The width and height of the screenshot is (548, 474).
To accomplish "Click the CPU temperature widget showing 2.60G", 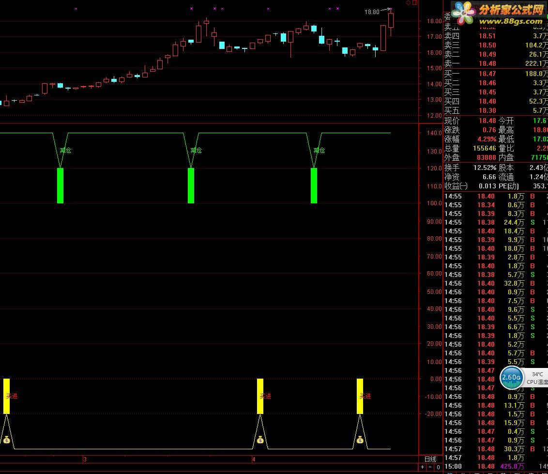I will pyautogui.click(x=511, y=378).
